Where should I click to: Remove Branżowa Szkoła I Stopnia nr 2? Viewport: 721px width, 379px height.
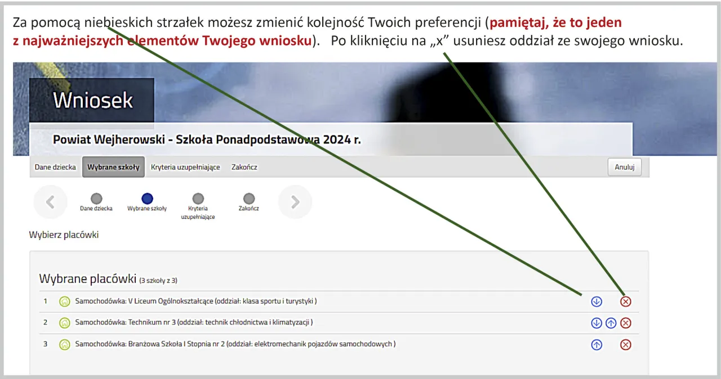pos(626,345)
